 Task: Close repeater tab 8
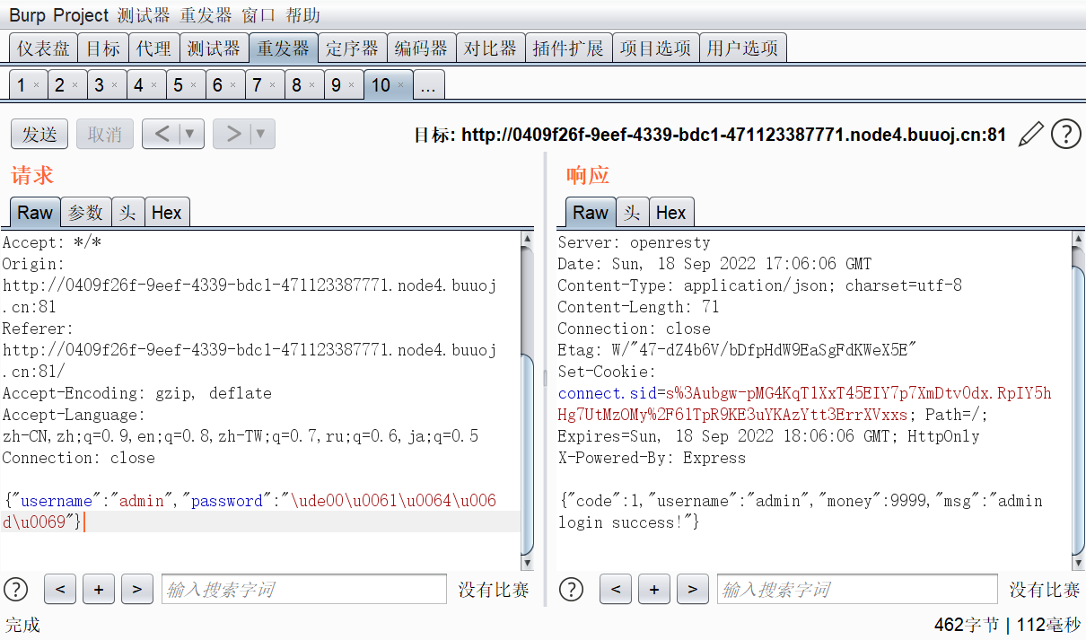click(312, 86)
